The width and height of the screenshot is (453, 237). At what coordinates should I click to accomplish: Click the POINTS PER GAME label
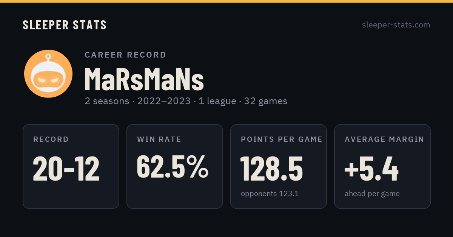(282, 140)
